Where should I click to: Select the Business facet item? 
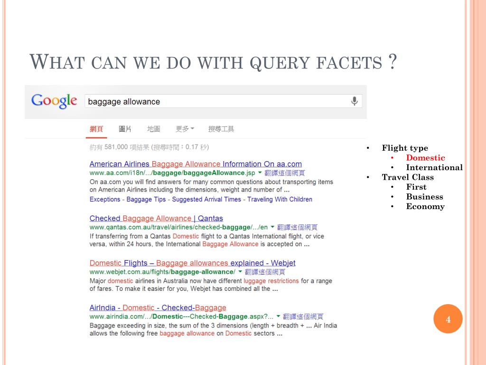(x=425, y=197)
